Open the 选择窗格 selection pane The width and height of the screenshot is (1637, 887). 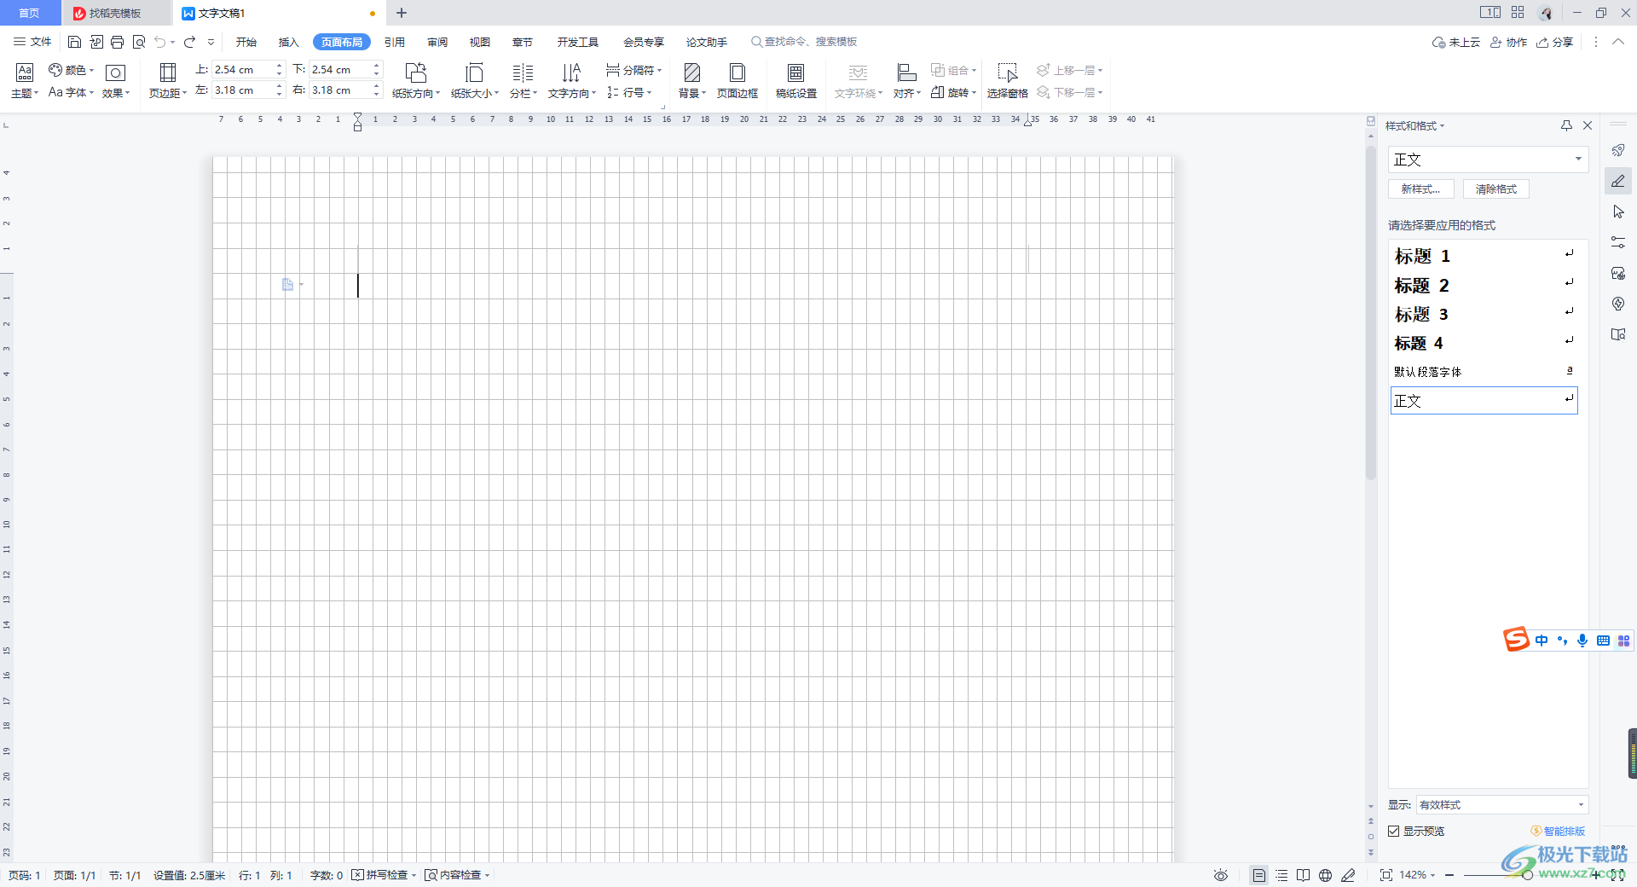pos(1008,81)
